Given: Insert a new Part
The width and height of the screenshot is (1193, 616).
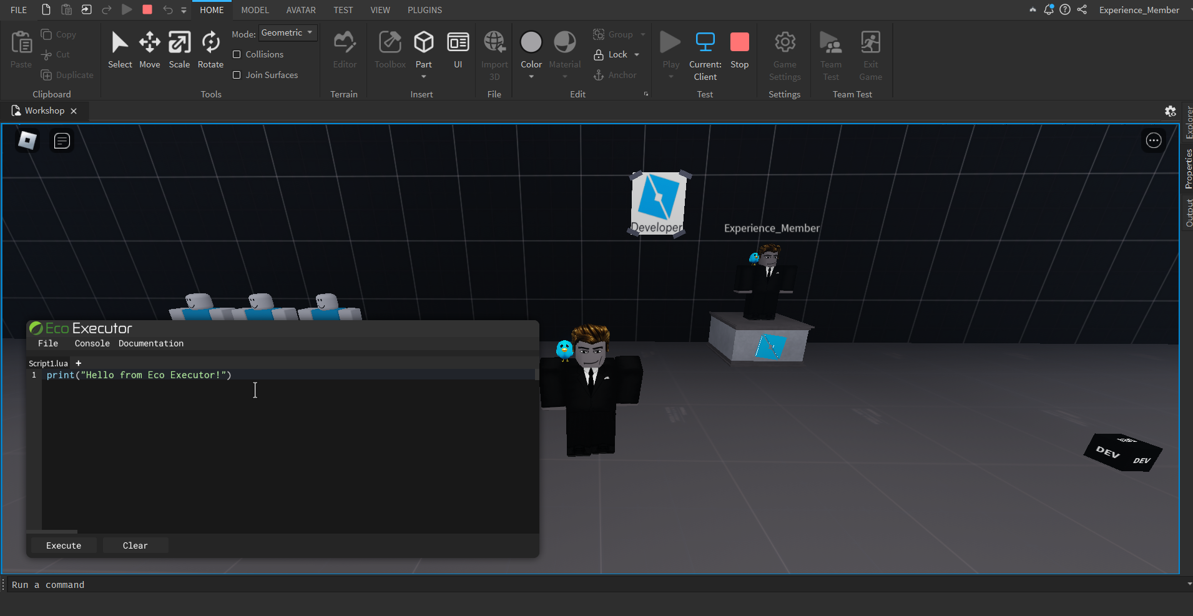Looking at the screenshot, I should (424, 42).
